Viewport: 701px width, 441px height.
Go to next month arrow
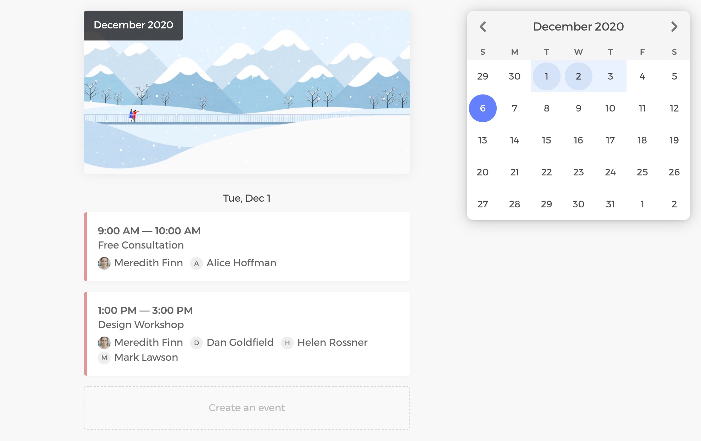point(674,27)
